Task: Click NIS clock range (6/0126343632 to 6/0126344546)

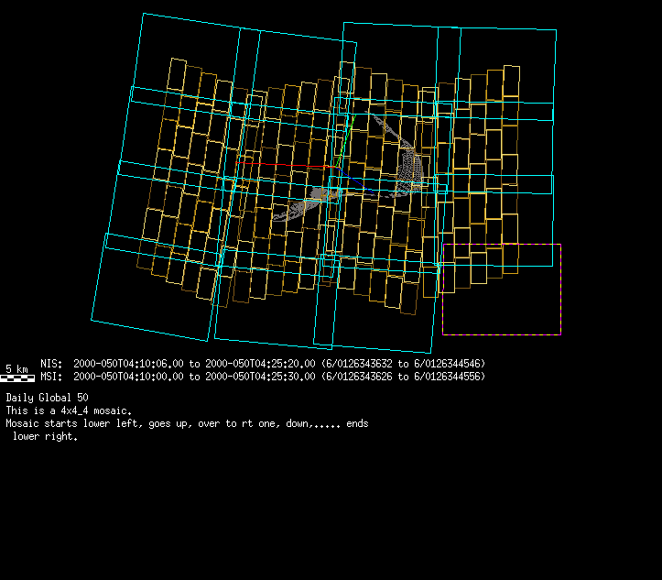Action: 403,364
